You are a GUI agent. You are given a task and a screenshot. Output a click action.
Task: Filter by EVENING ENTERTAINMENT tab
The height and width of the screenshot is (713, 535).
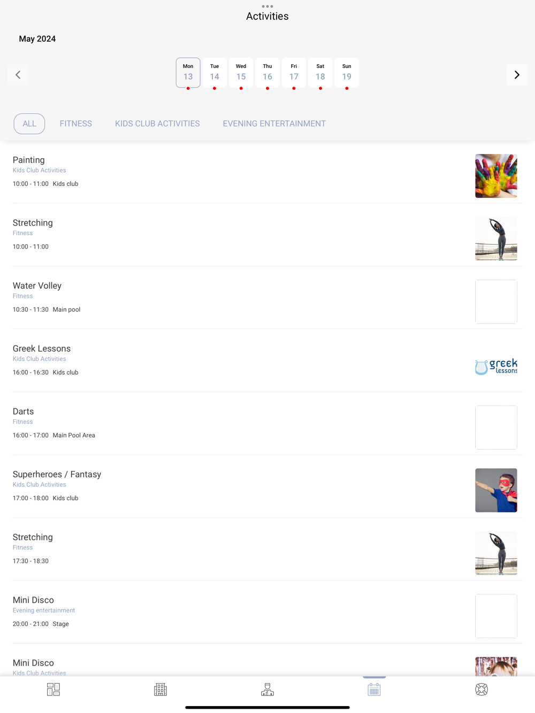pos(274,123)
